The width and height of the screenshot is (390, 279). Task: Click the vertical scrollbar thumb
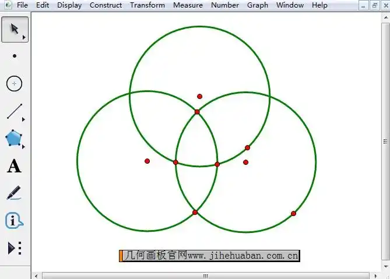point(385,142)
